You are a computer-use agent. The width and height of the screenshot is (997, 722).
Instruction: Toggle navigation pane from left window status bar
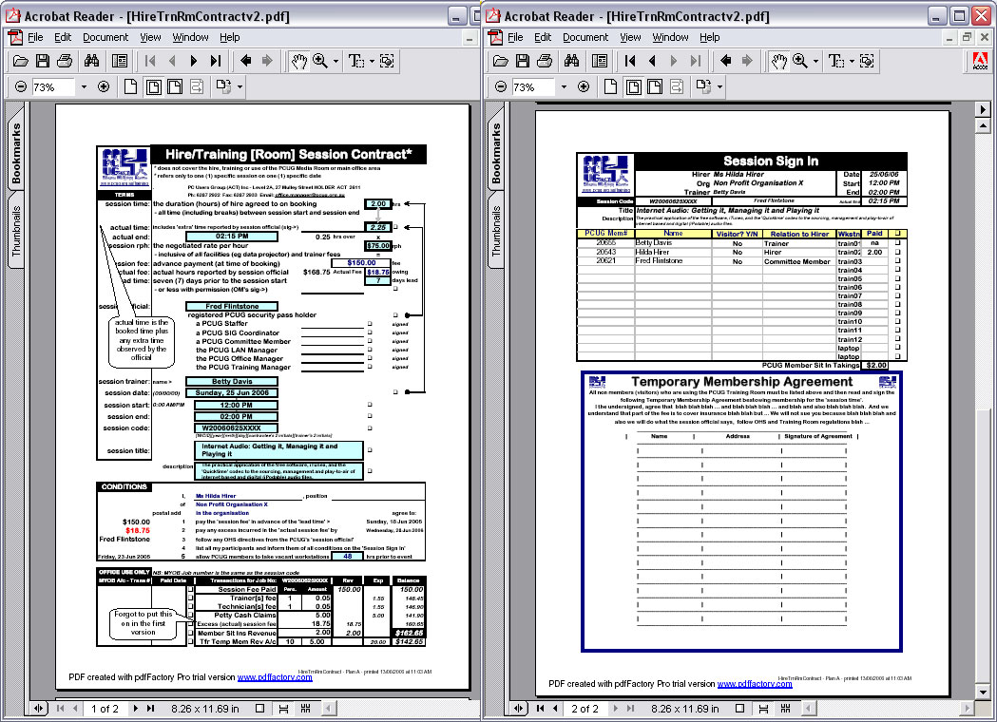(39, 708)
